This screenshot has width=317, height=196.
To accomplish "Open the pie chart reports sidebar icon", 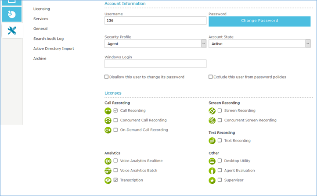I will point(12,14).
